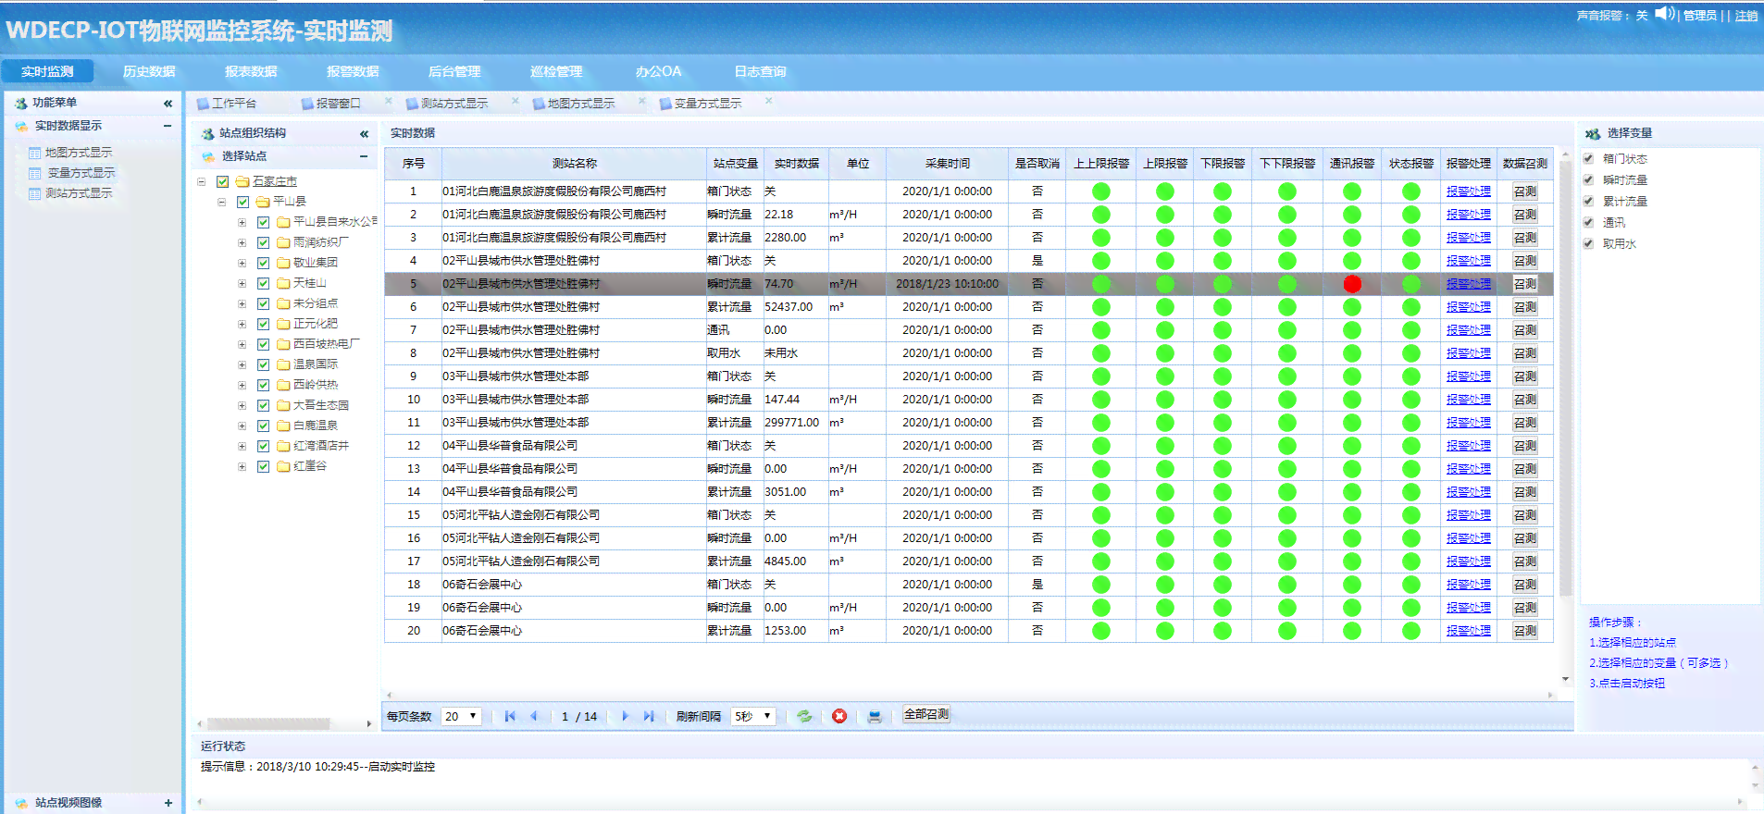Uncheck the 天桂山 station checkbox
This screenshot has height=814, width=1764.
click(263, 283)
